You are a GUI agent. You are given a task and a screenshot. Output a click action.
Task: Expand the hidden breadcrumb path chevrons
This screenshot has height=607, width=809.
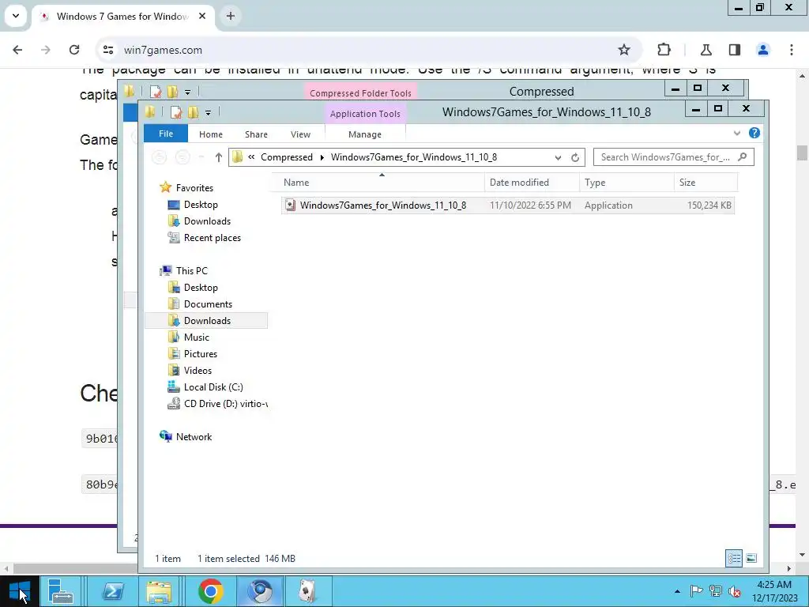tap(251, 157)
